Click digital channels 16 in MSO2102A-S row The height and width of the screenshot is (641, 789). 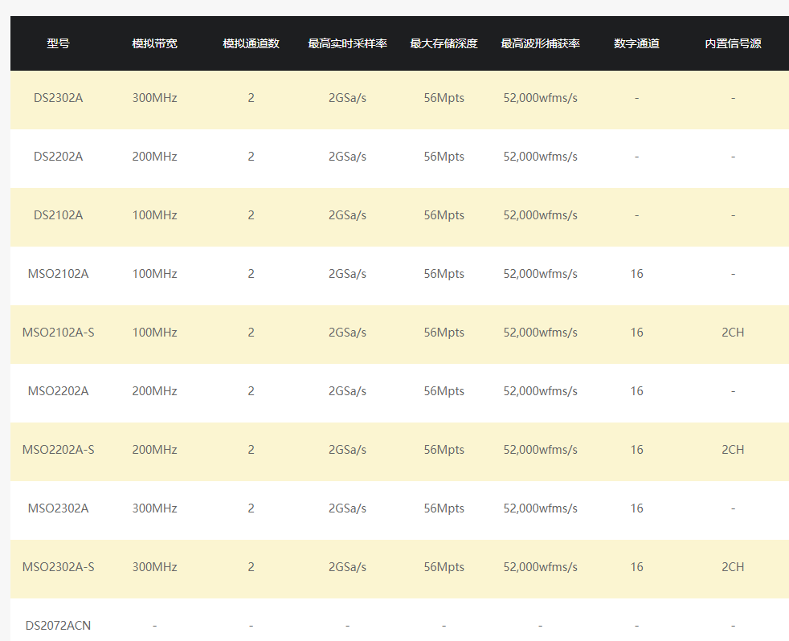[636, 333]
